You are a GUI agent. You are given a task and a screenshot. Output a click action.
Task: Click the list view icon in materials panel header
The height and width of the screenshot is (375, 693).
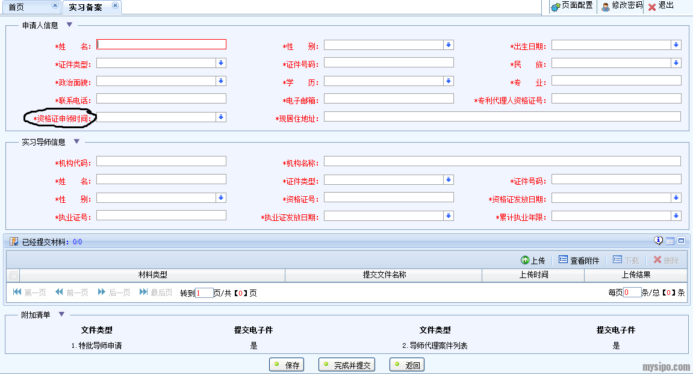pos(670,241)
